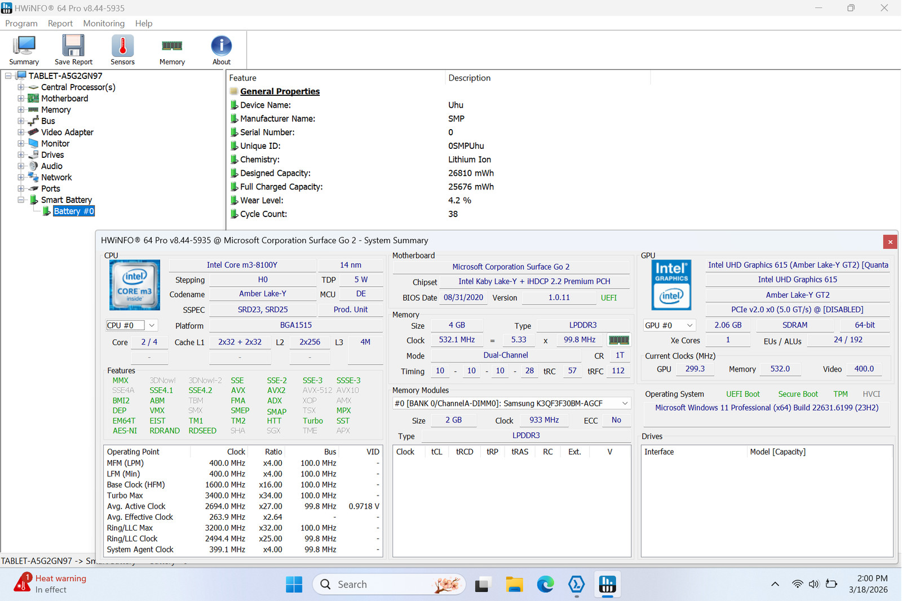Open Task View on the taskbar
Screen dimensions: 902x601
coord(481,585)
